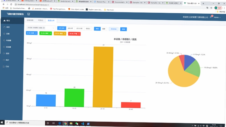Open notifications bell with red badge
Viewport: 226px width, 127px height.
click(x=211, y=17)
